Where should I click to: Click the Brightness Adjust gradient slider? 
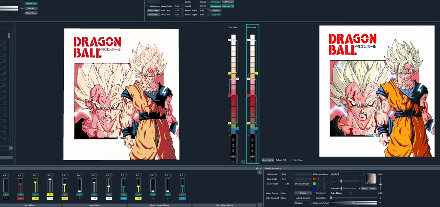(x=353, y=203)
